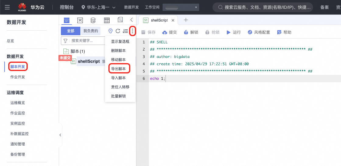Open the job development panel icon
This screenshot has width=341, height=166.
(80, 20)
